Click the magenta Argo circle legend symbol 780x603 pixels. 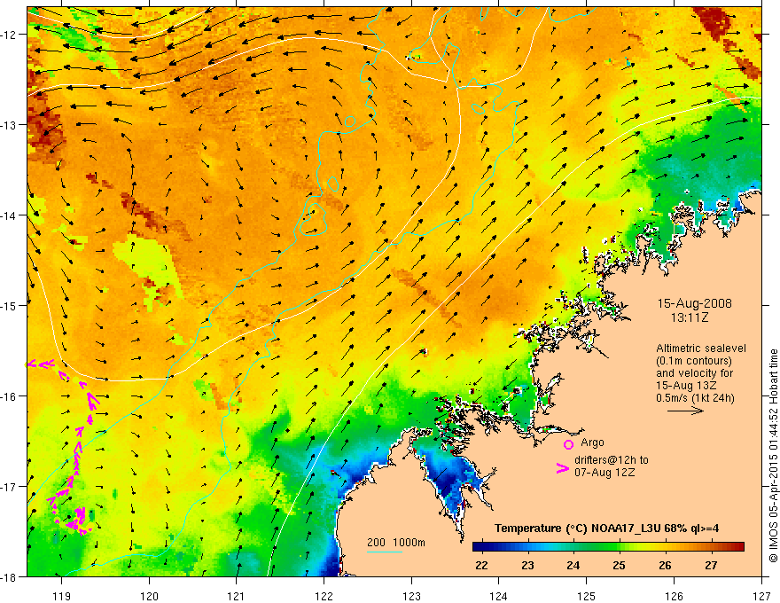pos(568,444)
